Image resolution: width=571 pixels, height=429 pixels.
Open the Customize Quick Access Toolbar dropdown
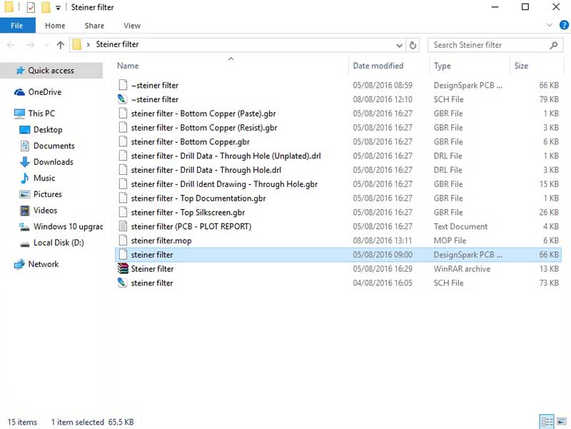tap(58, 8)
